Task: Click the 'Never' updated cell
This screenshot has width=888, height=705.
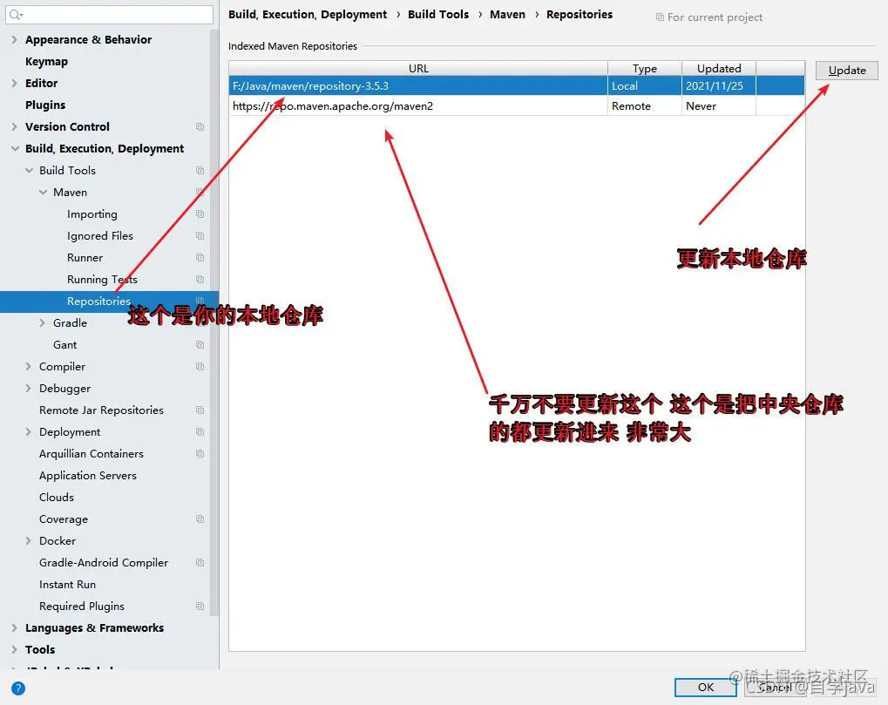Action: (x=719, y=106)
